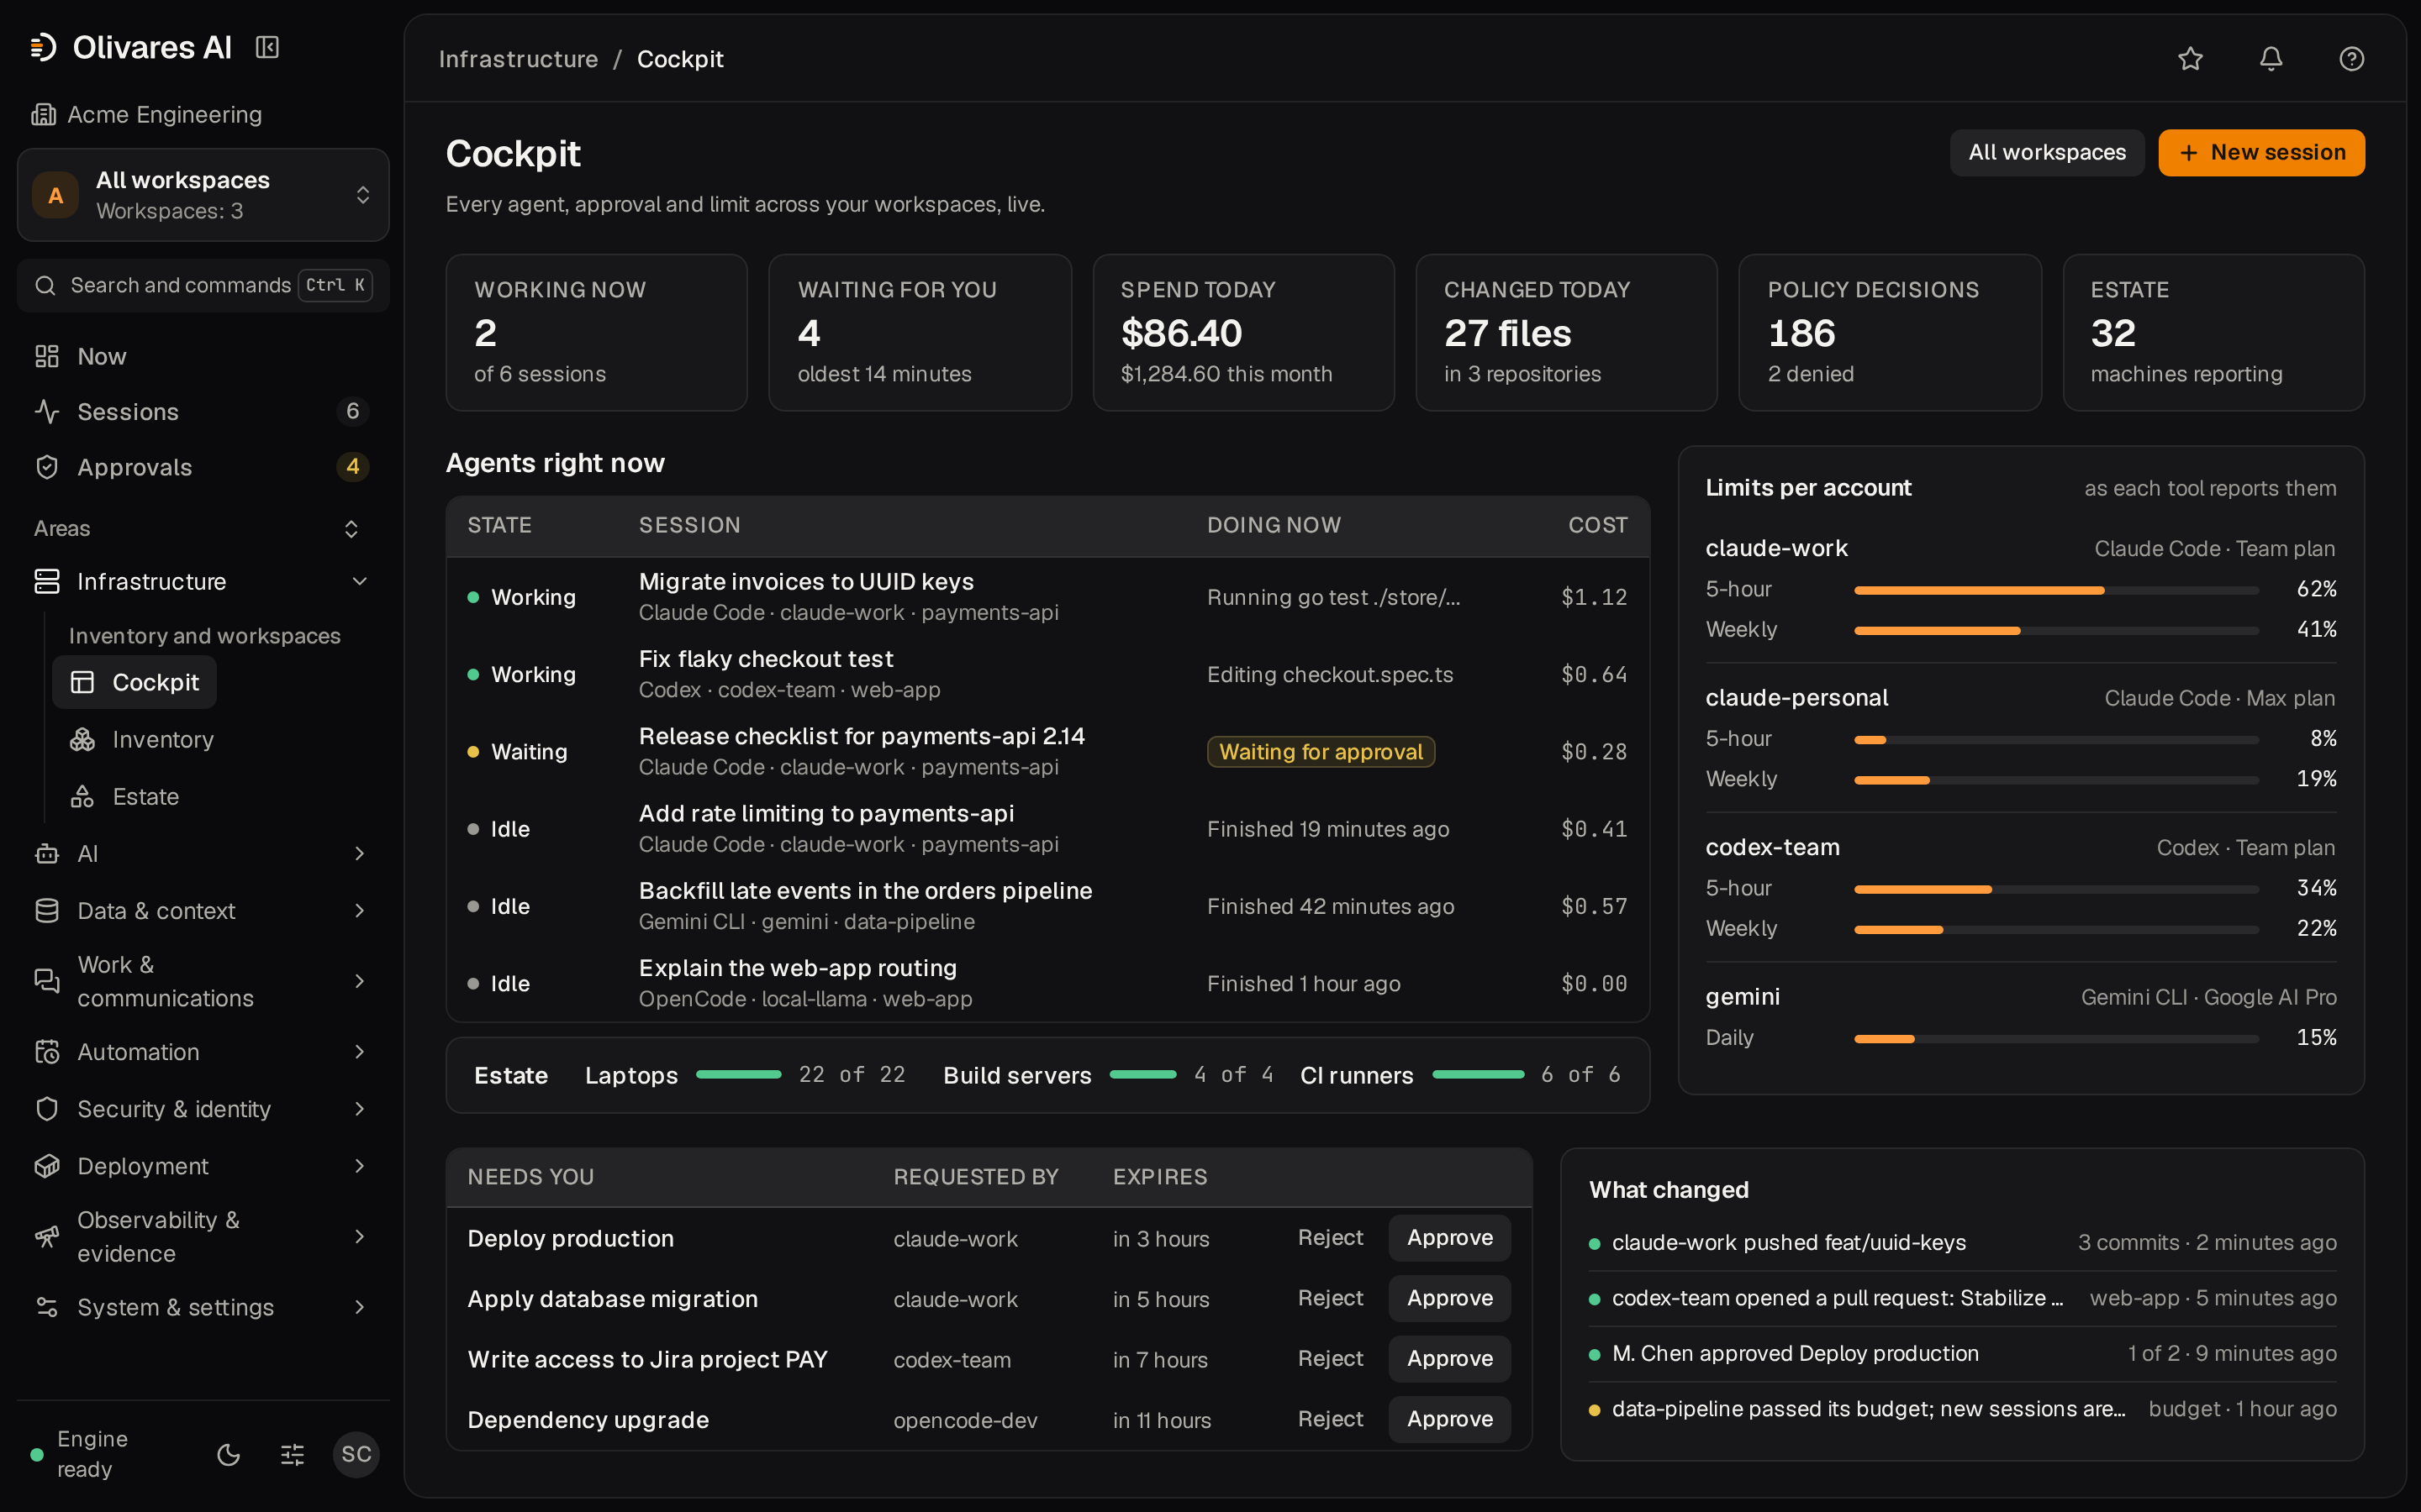Open the Spend today stat card
Image resolution: width=2421 pixels, height=1512 pixels.
pos(1242,332)
